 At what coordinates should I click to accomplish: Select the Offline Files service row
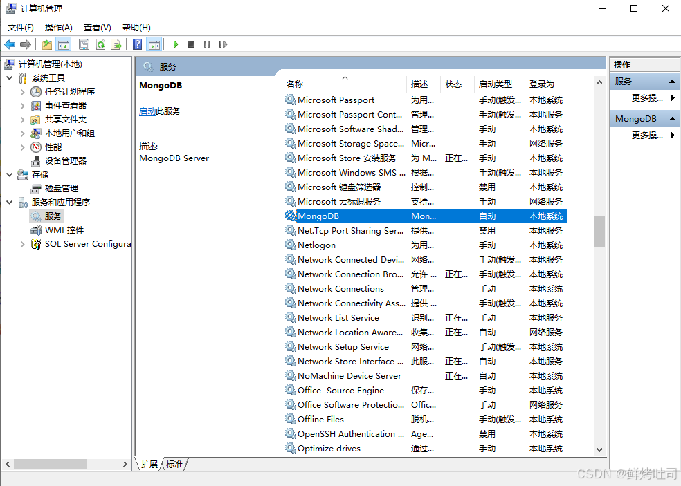point(426,419)
